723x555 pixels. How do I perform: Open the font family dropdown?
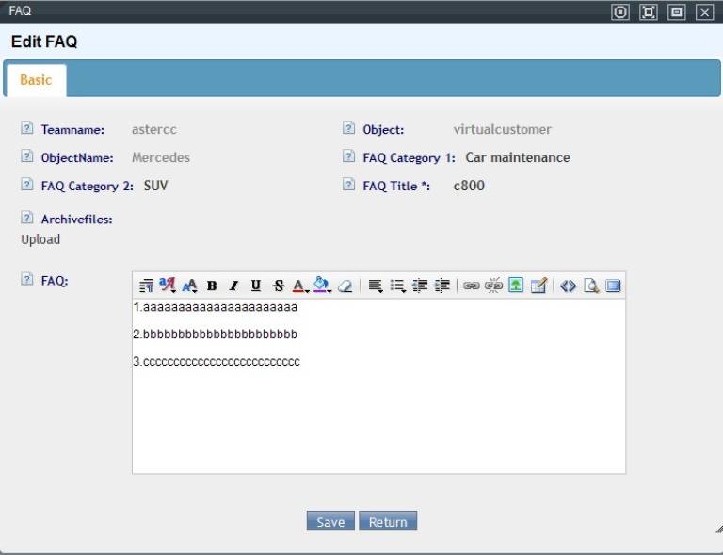(168, 286)
